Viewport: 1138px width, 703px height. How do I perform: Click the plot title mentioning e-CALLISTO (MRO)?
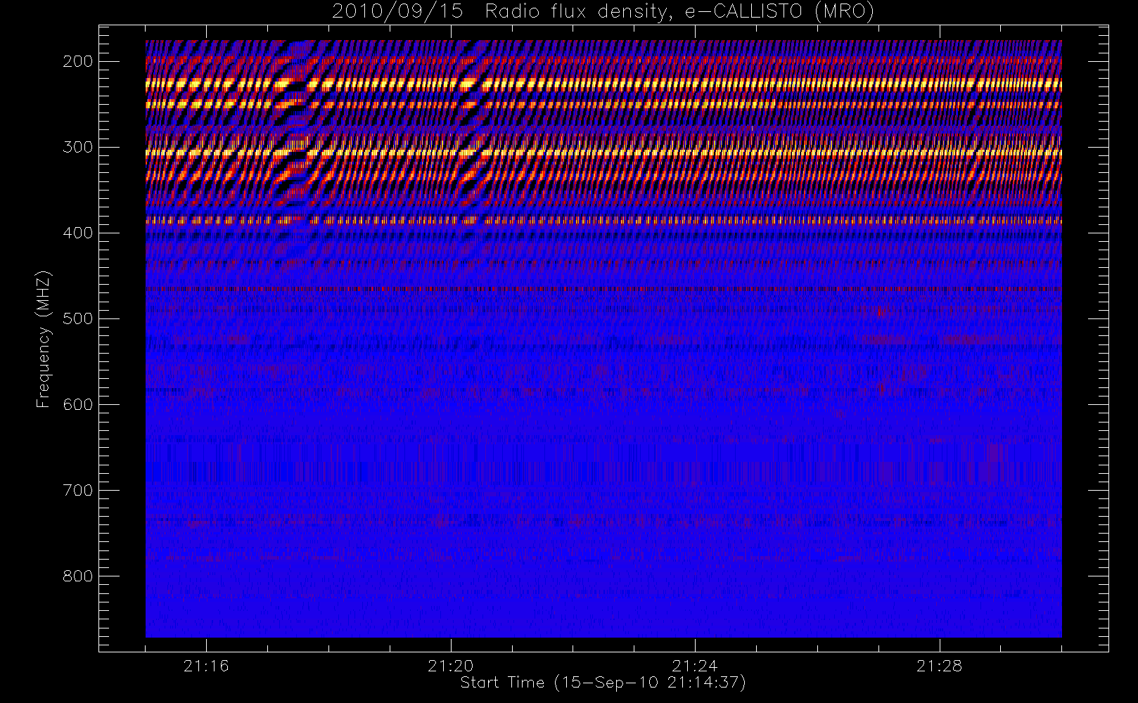pos(603,12)
